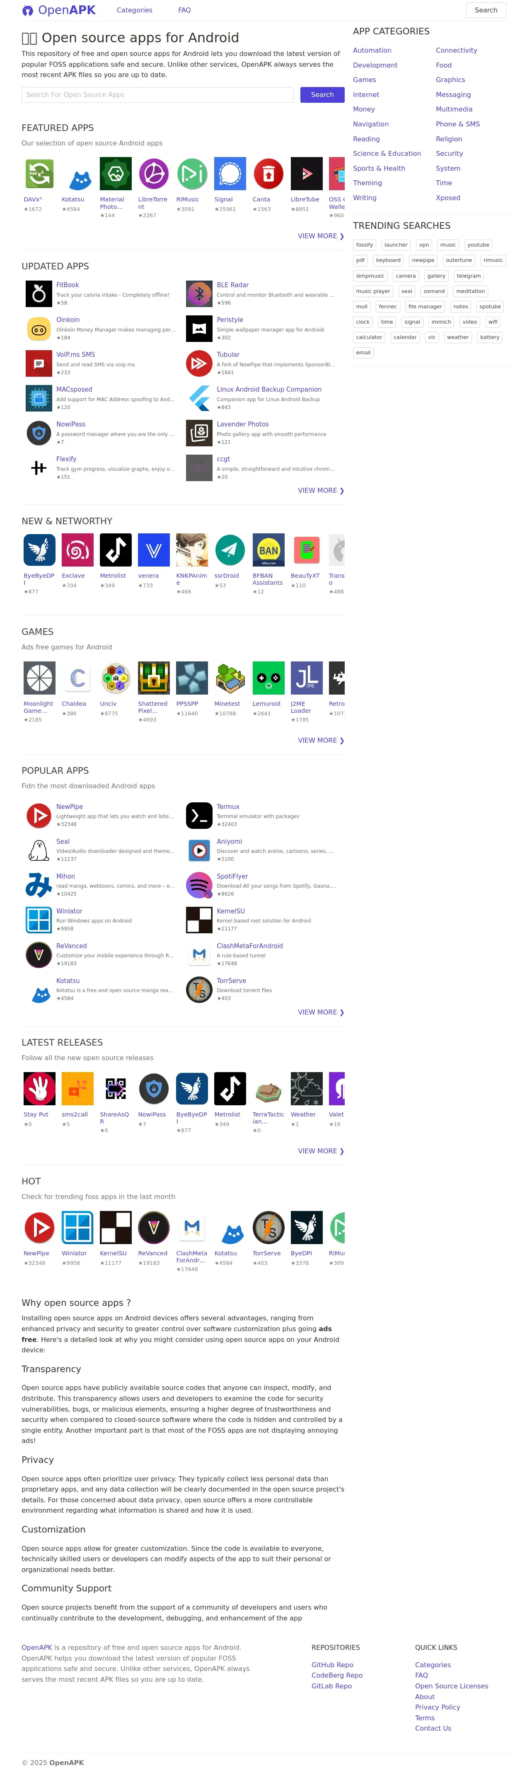532x1775 pixels.
Task: Open the LibreTorrent app icon
Action: [x=154, y=174]
